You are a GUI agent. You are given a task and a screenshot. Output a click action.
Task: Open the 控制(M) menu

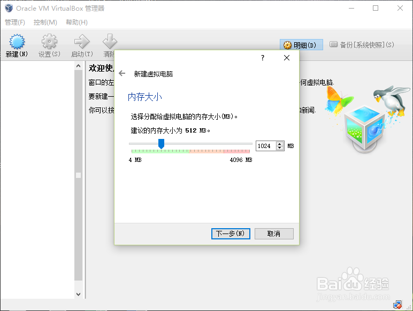pyautogui.click(x=45, y=22)
